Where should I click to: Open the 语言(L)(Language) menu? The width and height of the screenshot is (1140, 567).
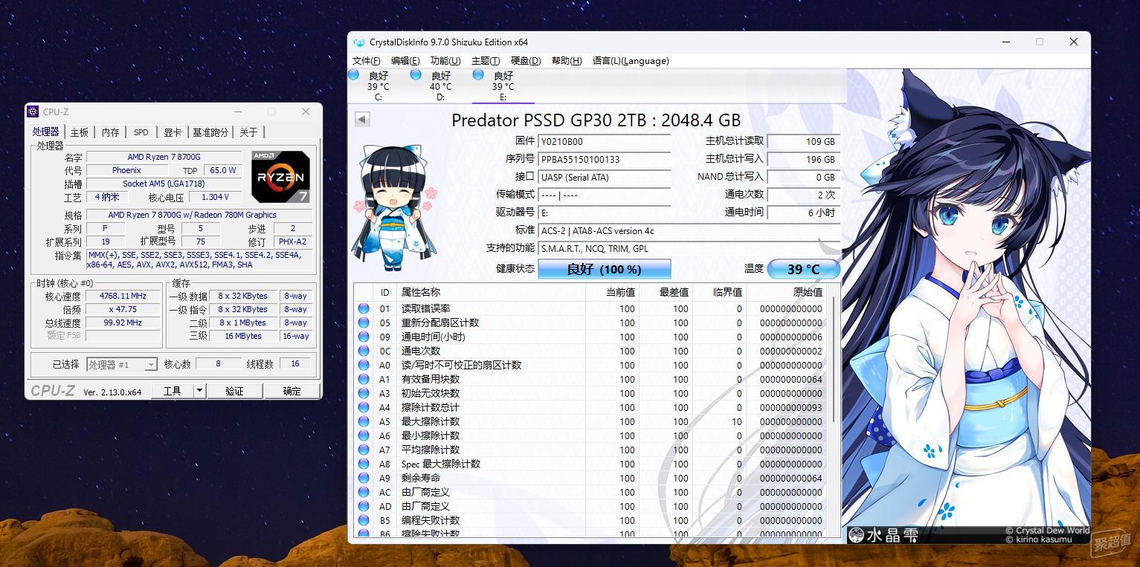[631, 61]
